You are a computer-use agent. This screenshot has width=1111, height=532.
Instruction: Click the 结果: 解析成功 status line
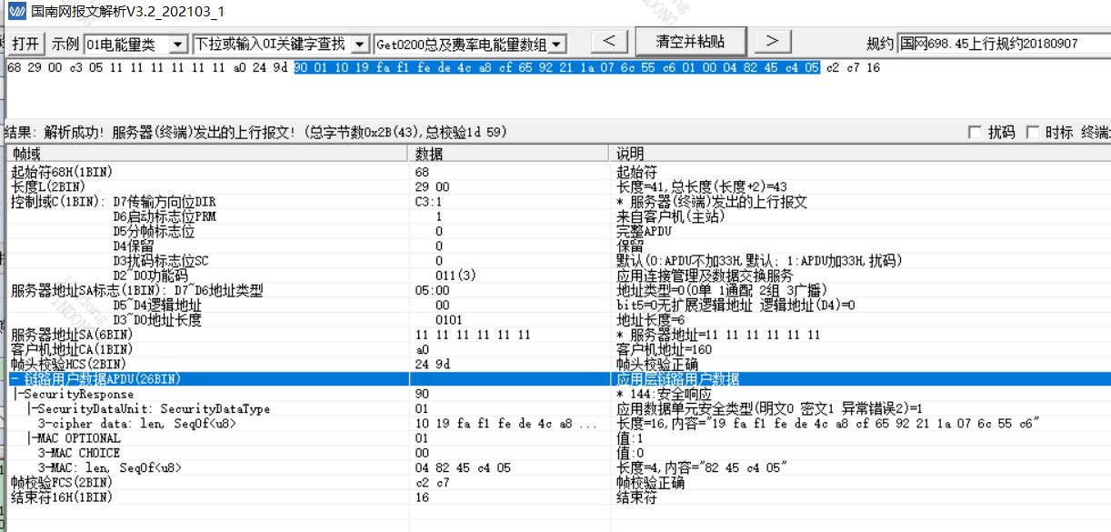coord(255,133)
